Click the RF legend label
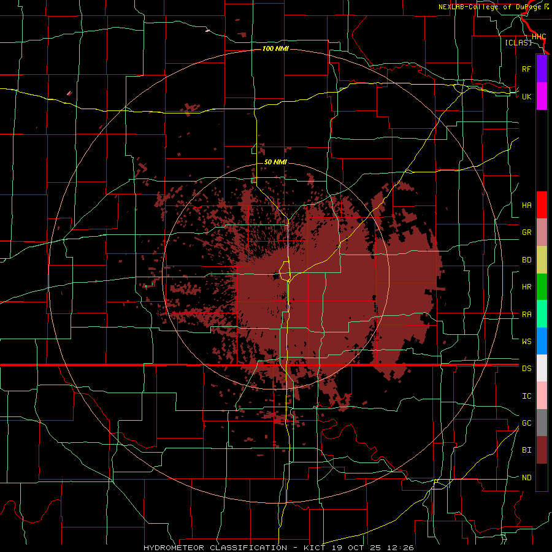552x552 pixels. tap(526, 69)
